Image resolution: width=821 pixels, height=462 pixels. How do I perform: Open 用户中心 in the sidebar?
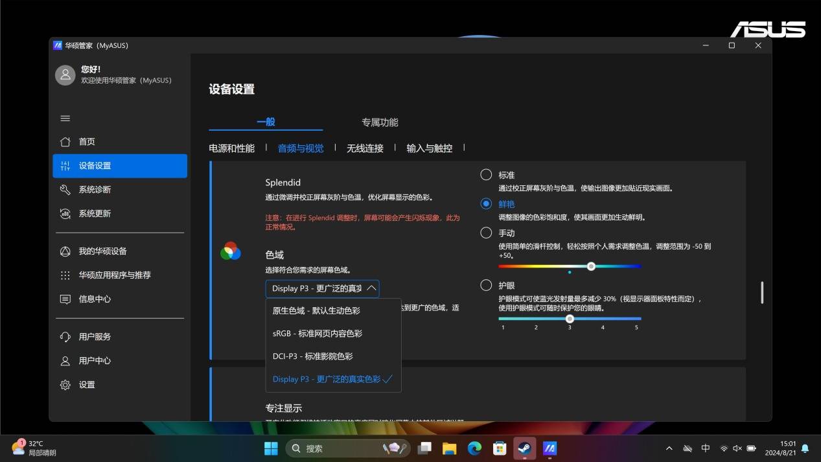(x=95, y=361)
